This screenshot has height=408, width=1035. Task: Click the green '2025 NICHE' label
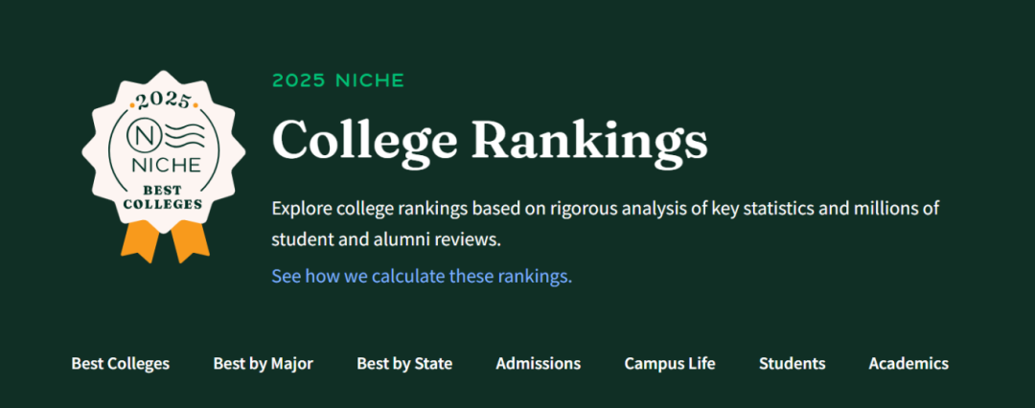tap(338, 81)
